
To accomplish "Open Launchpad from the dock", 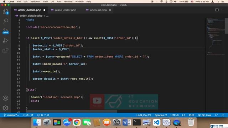I will [x=47, y=122].
